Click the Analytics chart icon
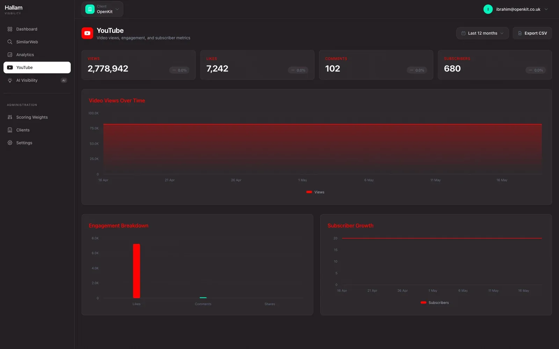Viewport: 559px width, 349px height. click(x=10, y=55)
